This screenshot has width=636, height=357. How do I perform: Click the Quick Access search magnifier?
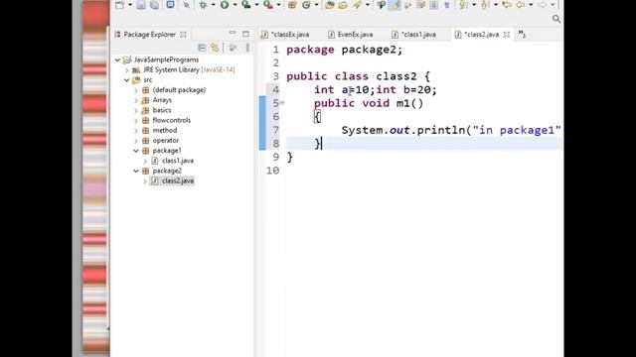pyautogui.click(x=556, y=19)
